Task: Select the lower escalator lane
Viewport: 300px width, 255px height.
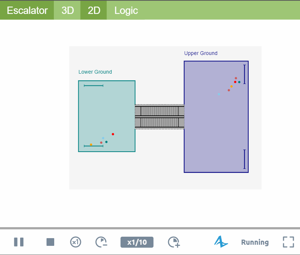Action: (160, 122)
